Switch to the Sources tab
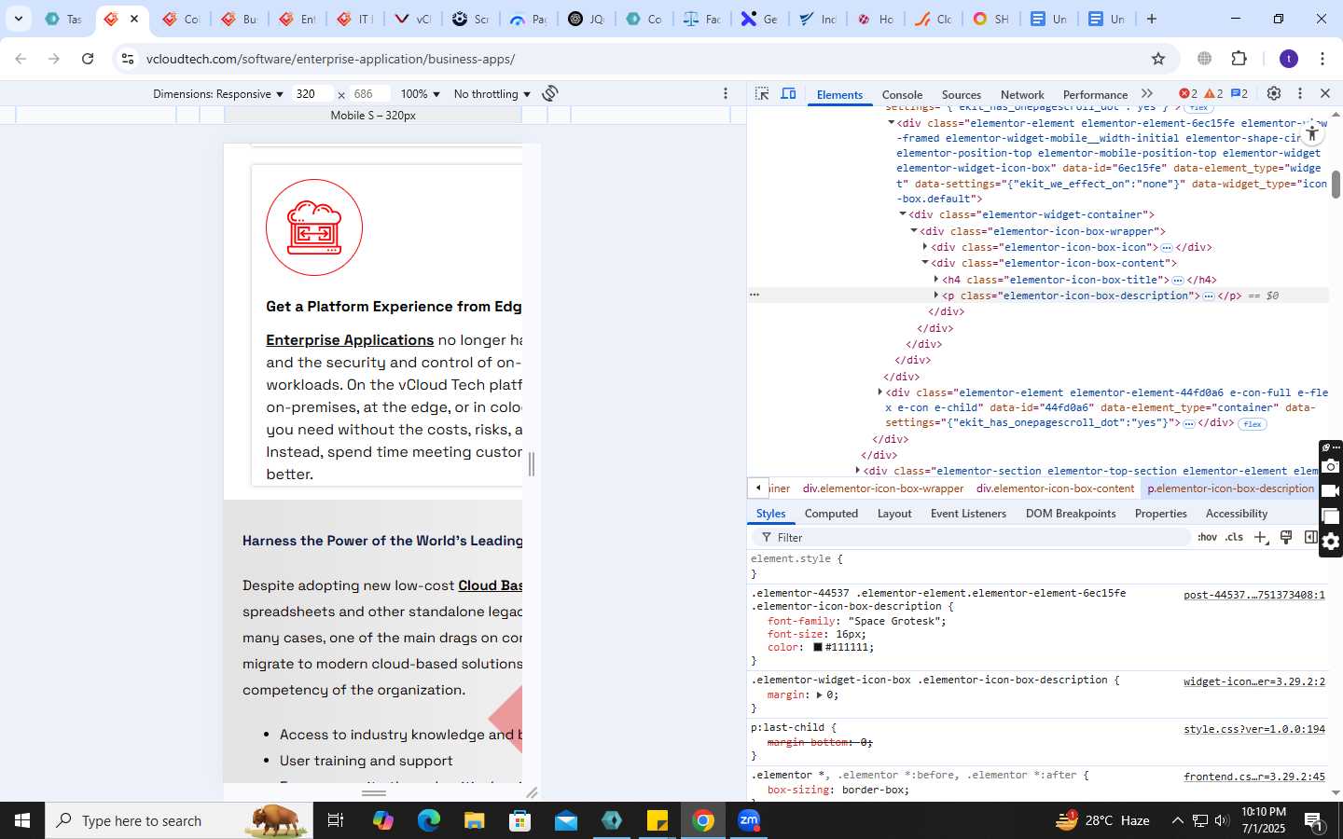 click(962, 94)
